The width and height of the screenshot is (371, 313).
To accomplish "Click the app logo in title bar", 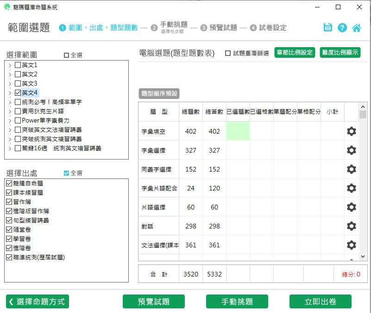I will click(7, 7).
